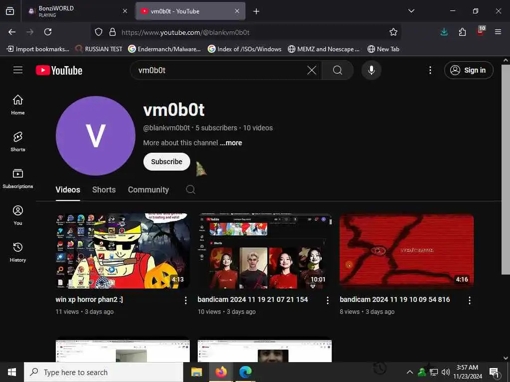Reload the page with the refresh button
510x382 pixels.
(x=48, y=32)
